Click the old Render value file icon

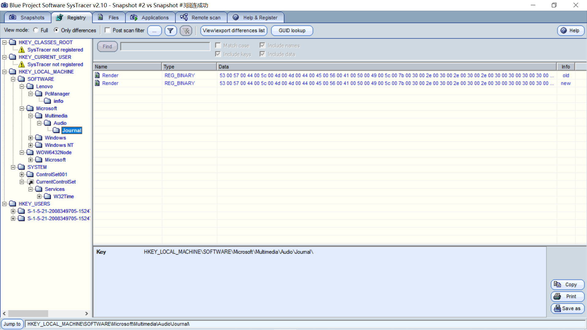click(x=97, y=75)
